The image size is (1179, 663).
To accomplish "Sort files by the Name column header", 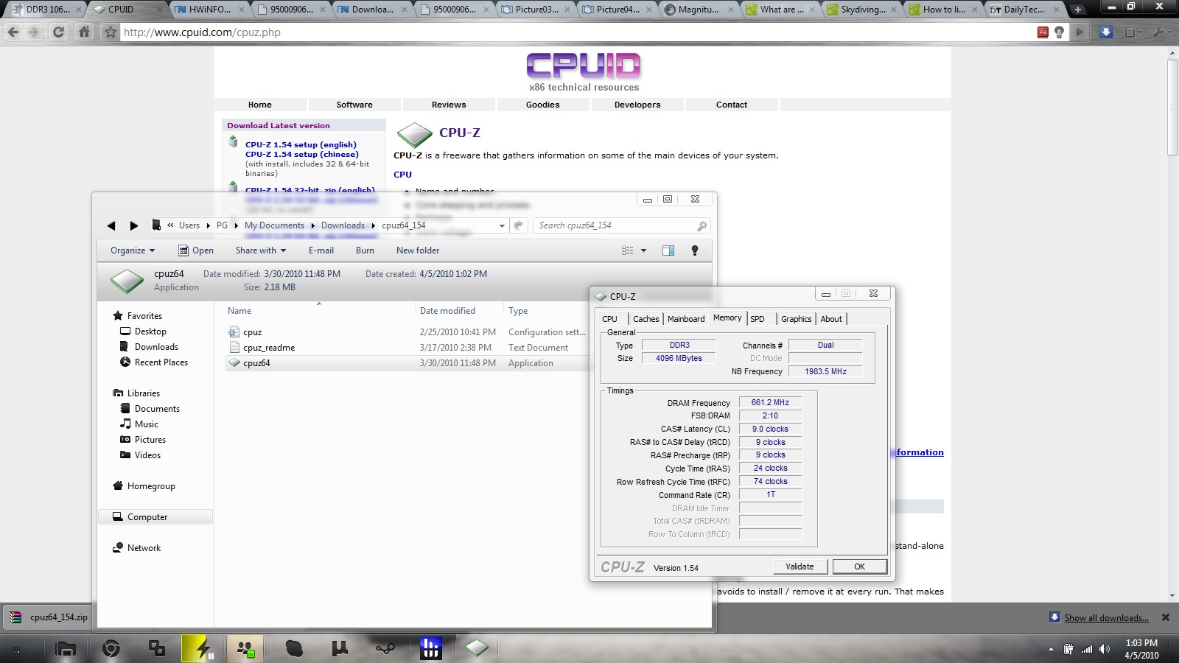I will point(320,311).
